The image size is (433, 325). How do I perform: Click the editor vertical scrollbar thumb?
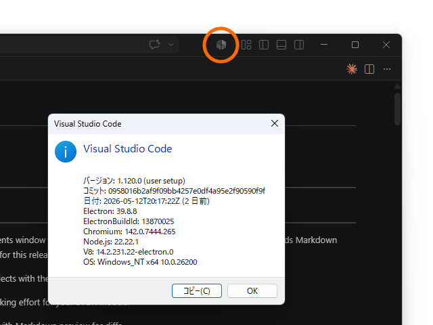point(397,109)
